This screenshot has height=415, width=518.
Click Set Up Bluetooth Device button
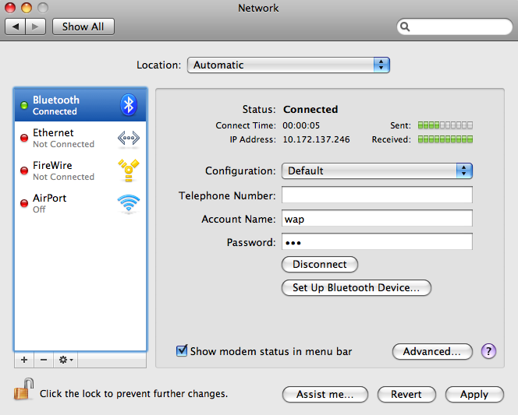click(356, 287)
